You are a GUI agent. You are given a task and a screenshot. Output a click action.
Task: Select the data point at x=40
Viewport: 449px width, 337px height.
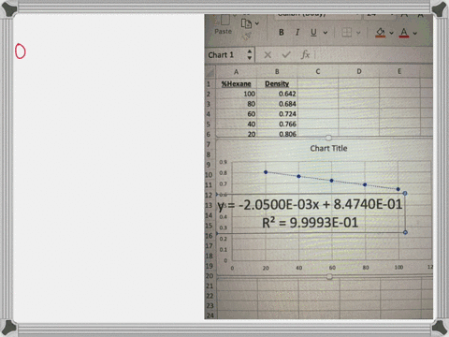click(x=298, y=176)
